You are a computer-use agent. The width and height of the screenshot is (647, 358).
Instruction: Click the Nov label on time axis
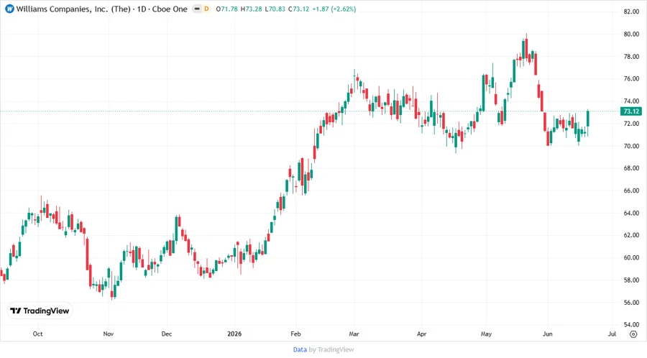pyautogui.click(x=108, y=334)
